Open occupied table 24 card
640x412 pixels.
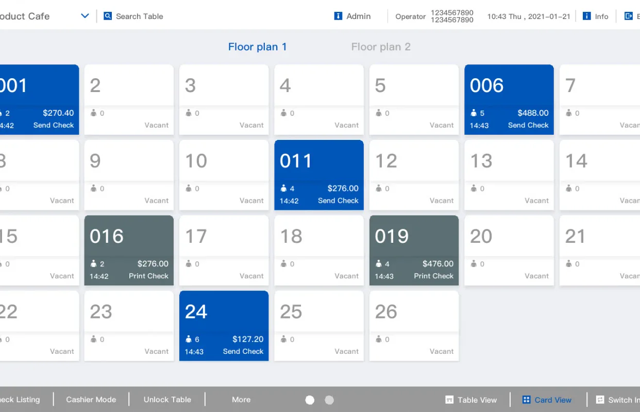point(224,326)
